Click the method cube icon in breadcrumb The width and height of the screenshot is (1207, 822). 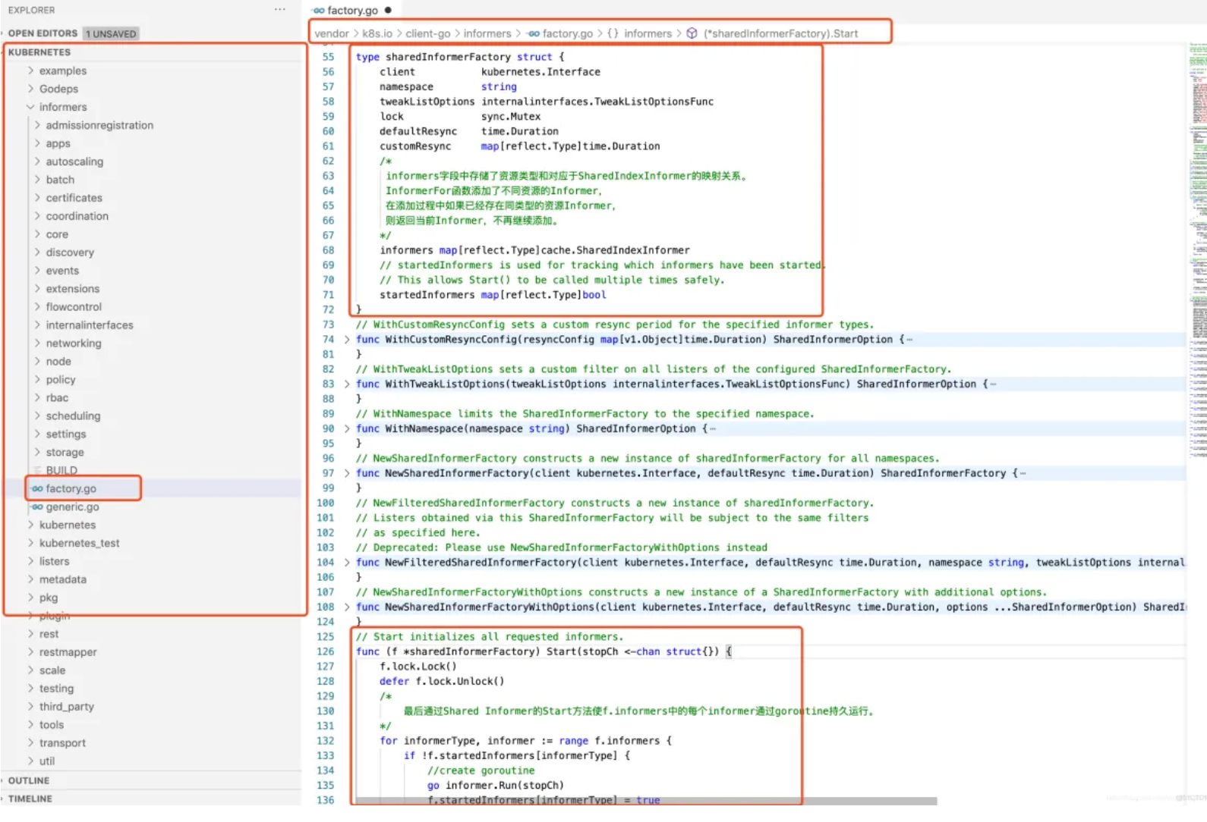692,33
